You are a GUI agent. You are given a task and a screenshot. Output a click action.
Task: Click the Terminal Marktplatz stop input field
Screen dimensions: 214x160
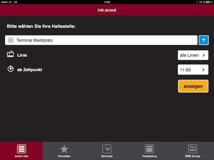(101, 40)
